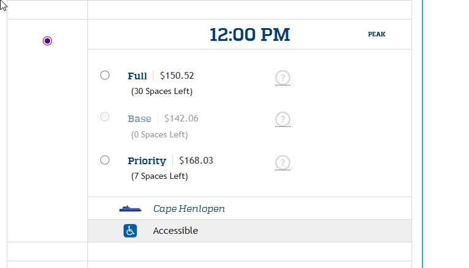Click the disabled Base fare radio button
Viewport: 469px width, 268px height.
105,117
